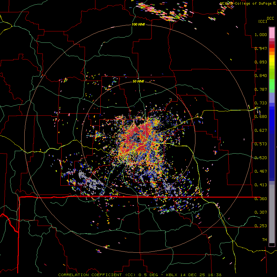277x277 pixels.
Task: Select the 0.467 value on the scale
Action: [x=261, y=171]
